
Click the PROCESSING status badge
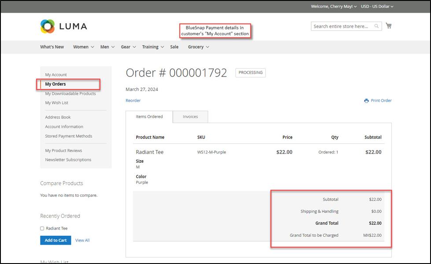pyautogui.click(x=250, y=73)
